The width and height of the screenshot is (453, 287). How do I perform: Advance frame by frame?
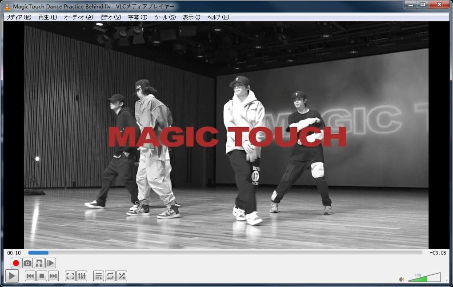(x=51, y=263)
